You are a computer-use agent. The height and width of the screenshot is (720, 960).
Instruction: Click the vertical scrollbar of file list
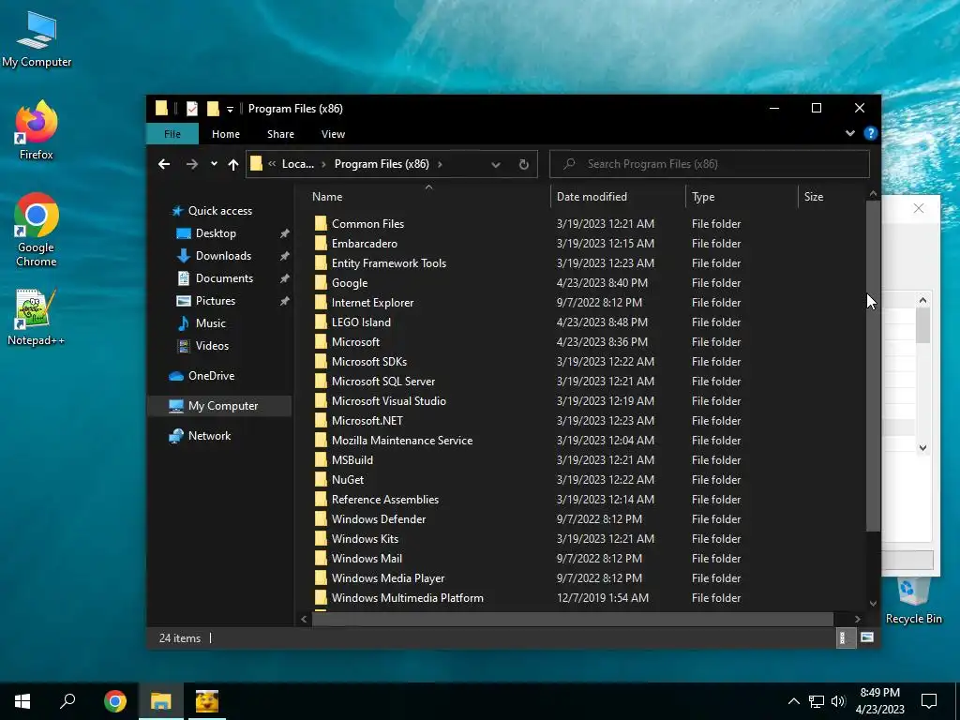tap(873, 366)
